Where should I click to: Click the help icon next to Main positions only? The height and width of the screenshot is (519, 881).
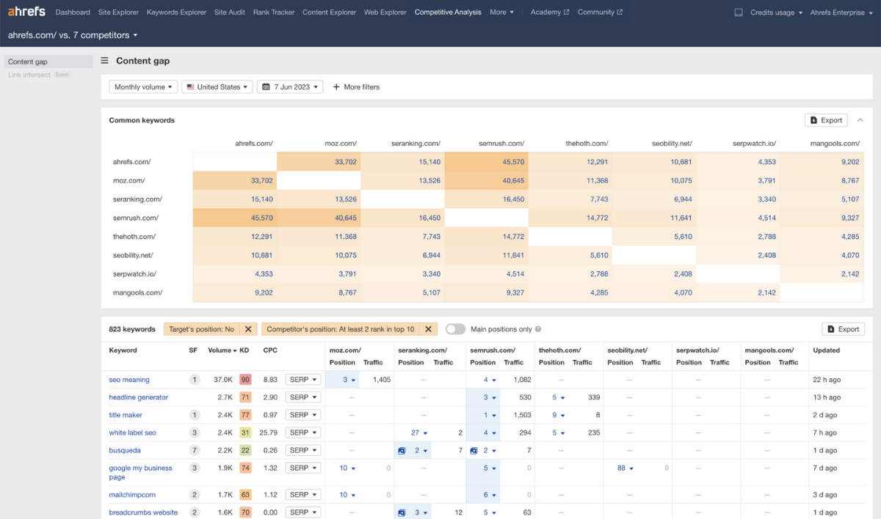pos(538,330)
